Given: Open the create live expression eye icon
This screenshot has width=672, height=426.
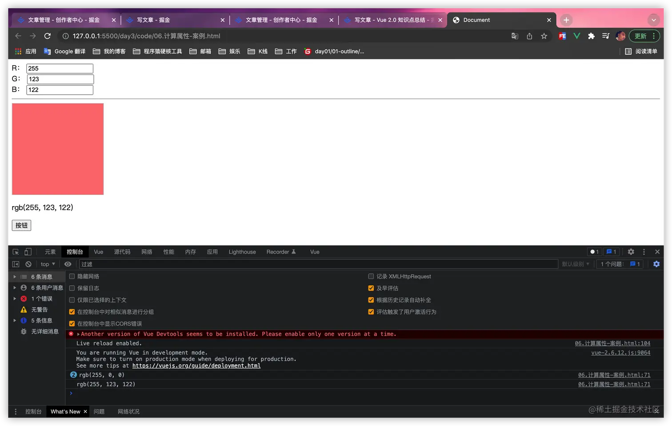Looking at the screenshot, I should [68, 264].
